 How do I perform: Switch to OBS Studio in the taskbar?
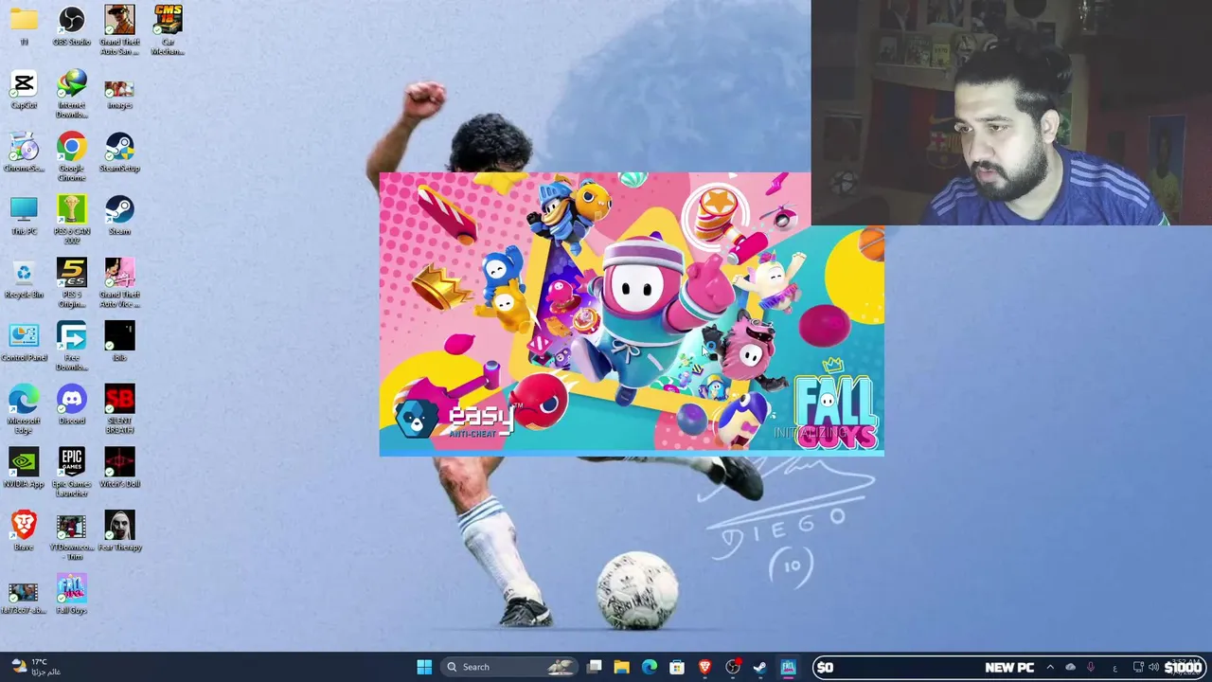click(732, 667)
